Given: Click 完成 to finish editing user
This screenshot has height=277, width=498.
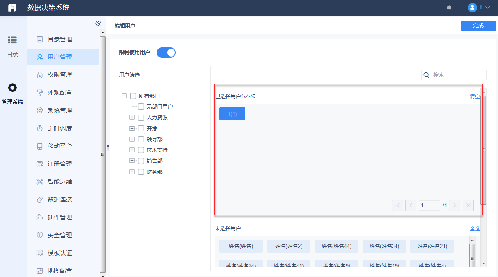Looking at the screenshot, I should (x=478, y=25).
